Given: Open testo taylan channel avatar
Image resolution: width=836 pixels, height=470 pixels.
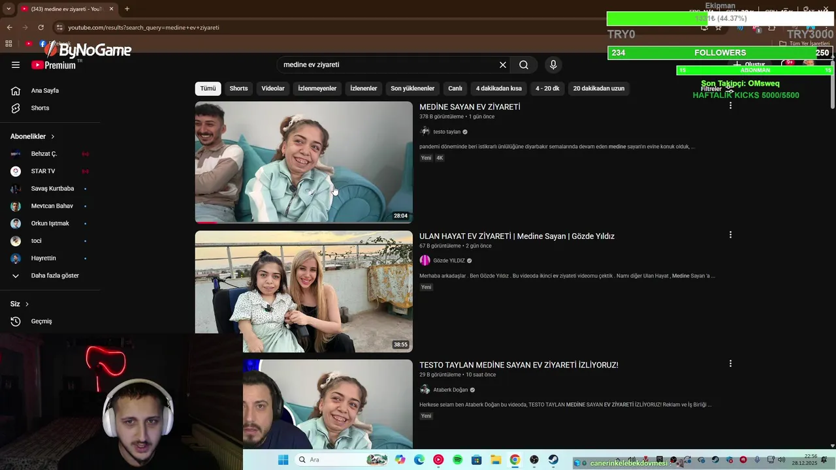Looking at the screenshot, I should [425, 132].
